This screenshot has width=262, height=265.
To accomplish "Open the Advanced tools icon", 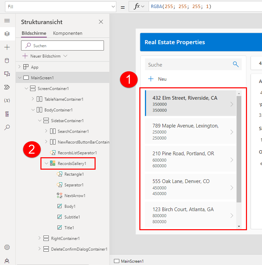I will (x=7, y=114).
